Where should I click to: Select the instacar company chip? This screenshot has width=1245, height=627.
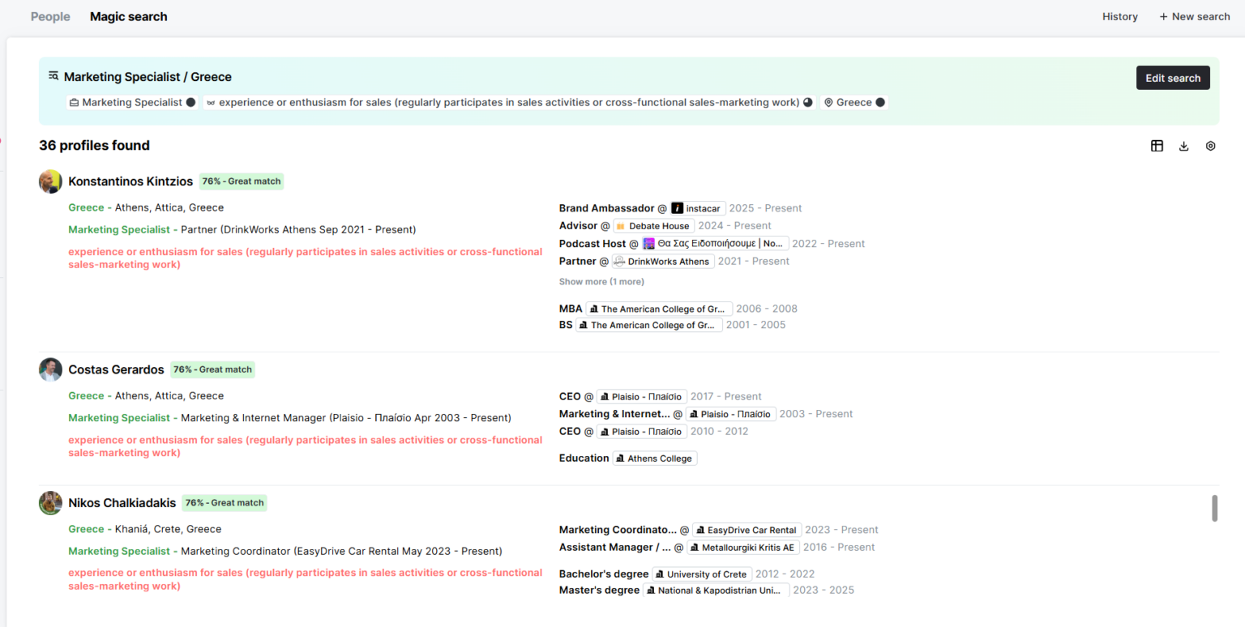[x=698, y=208]
